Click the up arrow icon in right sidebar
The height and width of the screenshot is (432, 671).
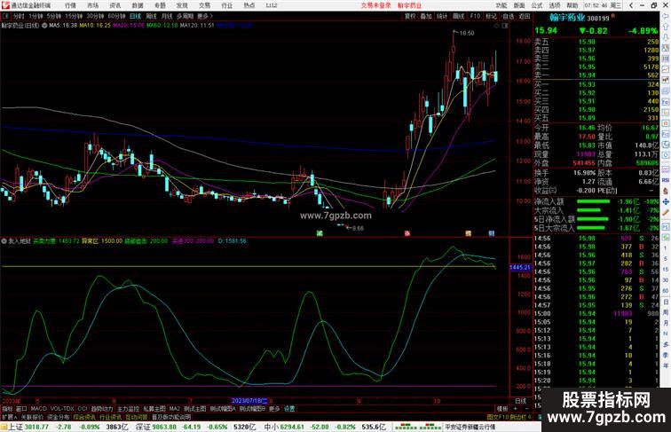(666, 27)
